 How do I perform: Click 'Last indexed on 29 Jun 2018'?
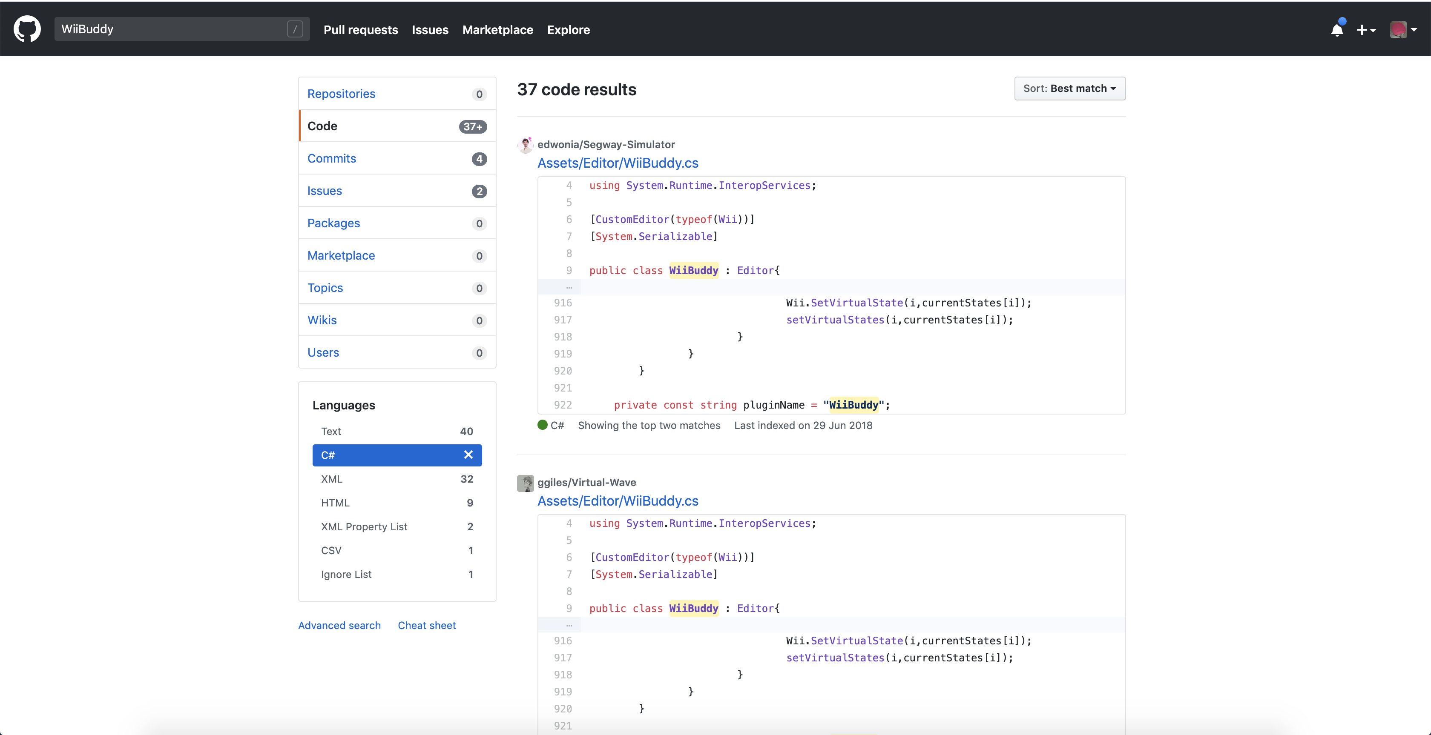[x=803, y=426]
